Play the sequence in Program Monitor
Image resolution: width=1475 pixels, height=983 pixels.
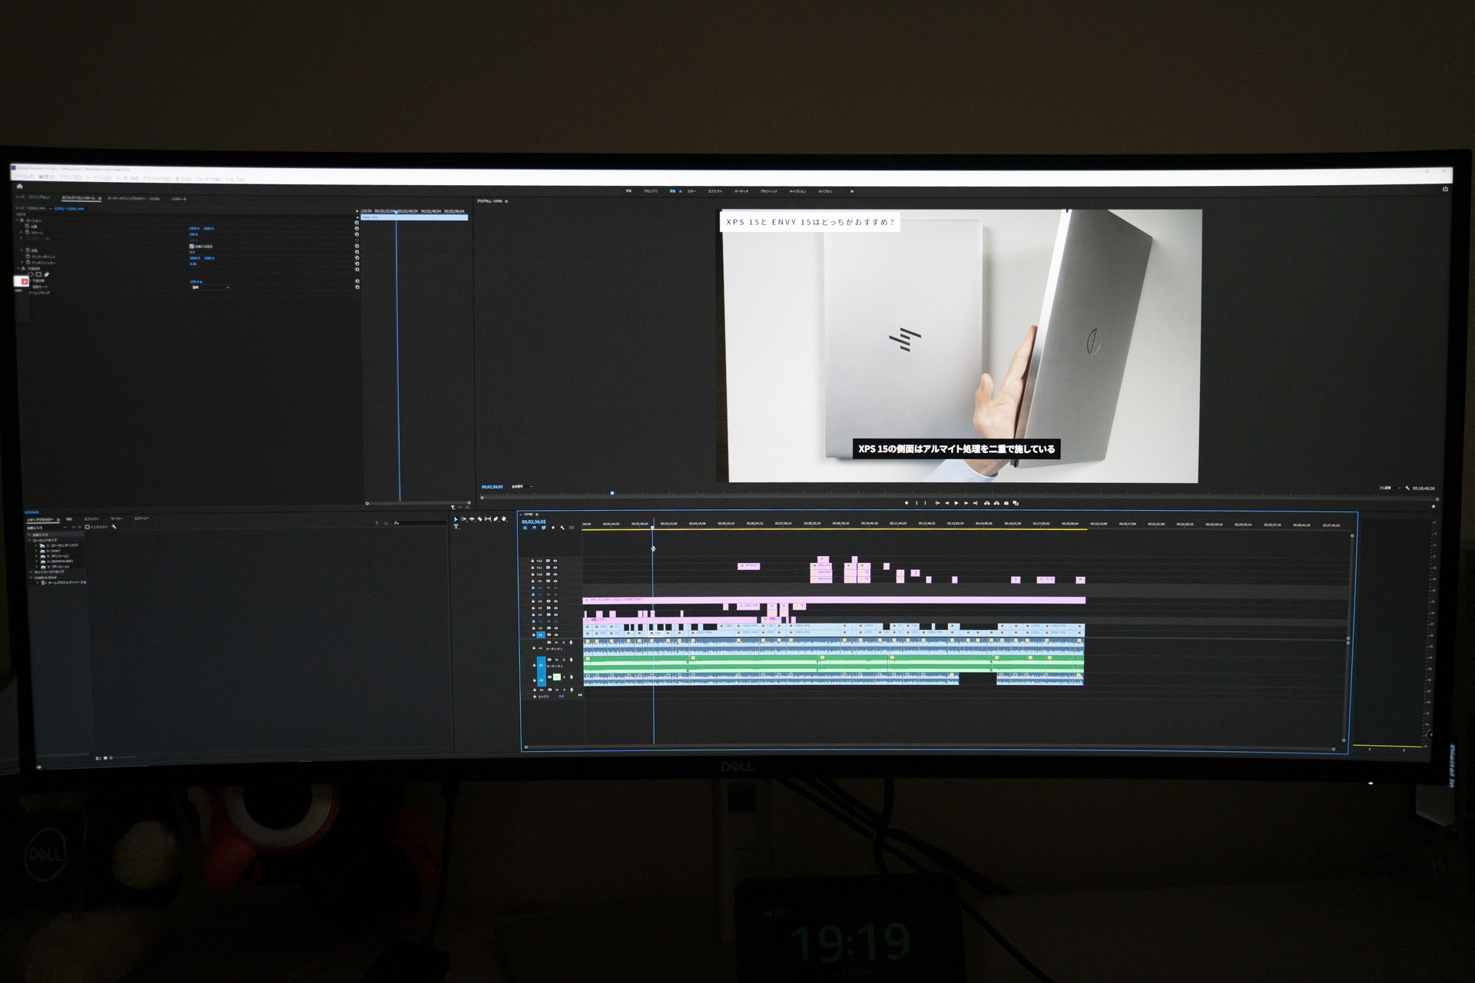click(956, 503)
